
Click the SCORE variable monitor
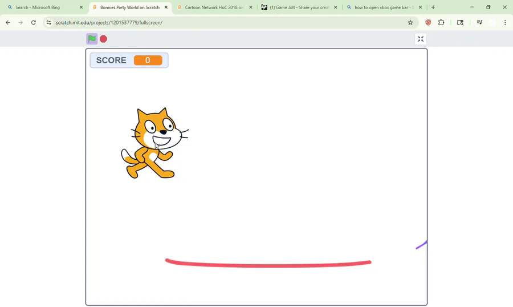pyautogui.click(x=129, y=60)
